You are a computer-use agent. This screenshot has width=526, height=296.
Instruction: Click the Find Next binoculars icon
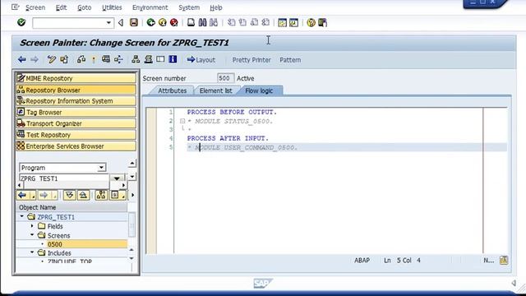click(x=214, y=22)
